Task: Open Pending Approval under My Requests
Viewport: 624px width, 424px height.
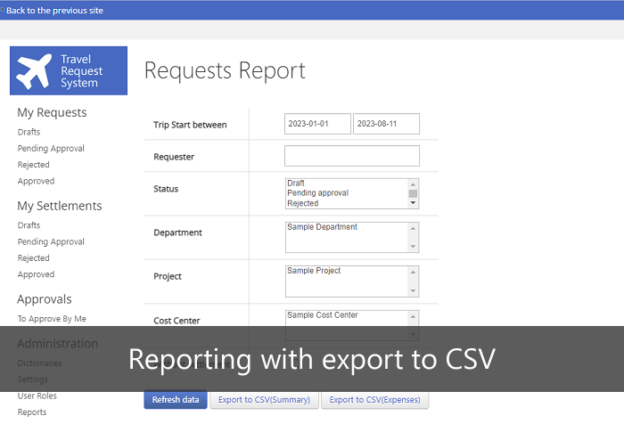Action: coord(51,148)
